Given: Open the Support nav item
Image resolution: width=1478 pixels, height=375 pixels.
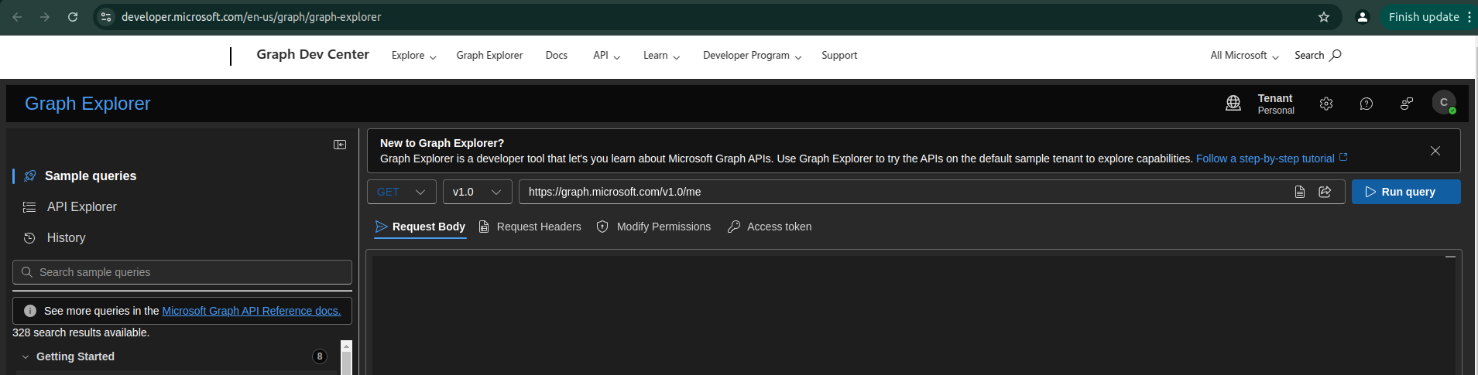Looking at the screenshot, I should [839, 56].
